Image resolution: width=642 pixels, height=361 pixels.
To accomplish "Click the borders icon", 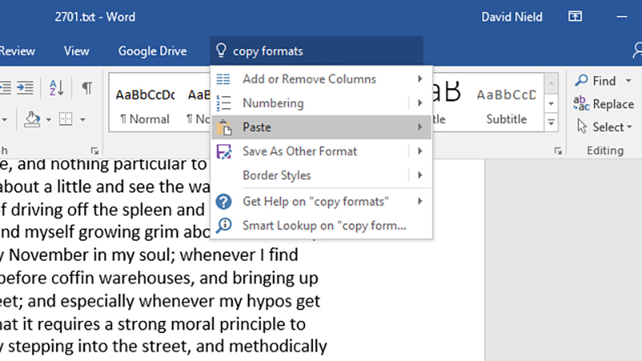I will [x=66, y=119].
